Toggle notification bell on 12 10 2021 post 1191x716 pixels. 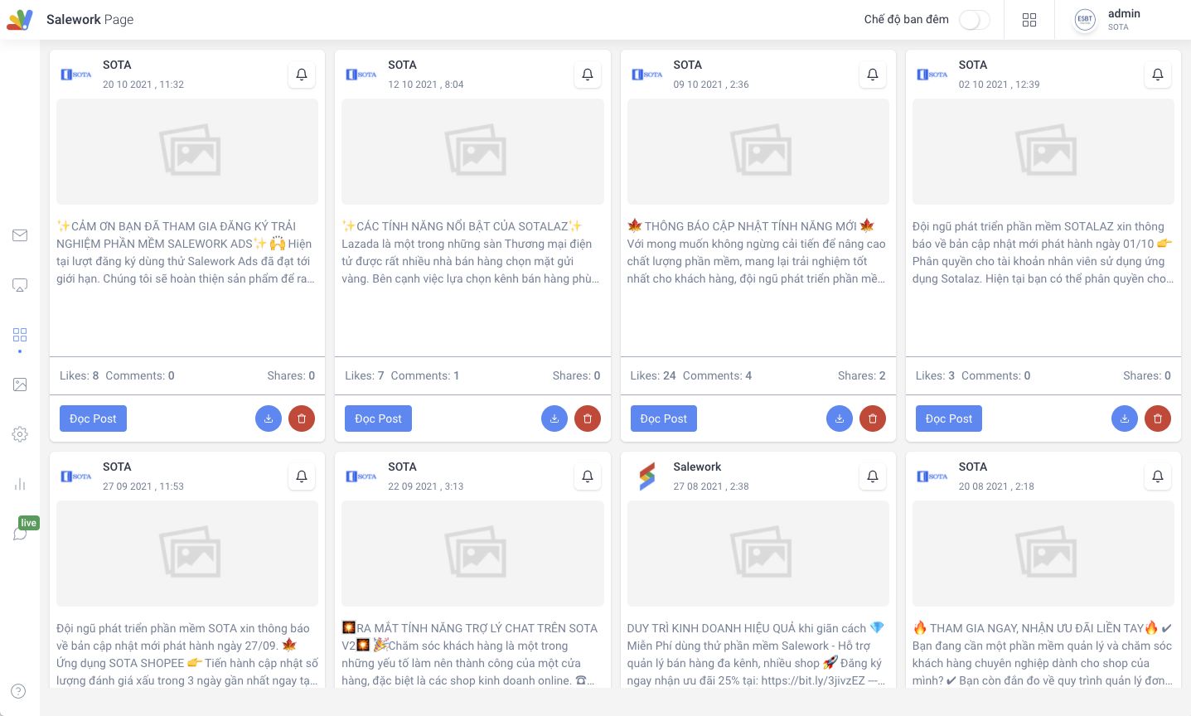[588, 75]
